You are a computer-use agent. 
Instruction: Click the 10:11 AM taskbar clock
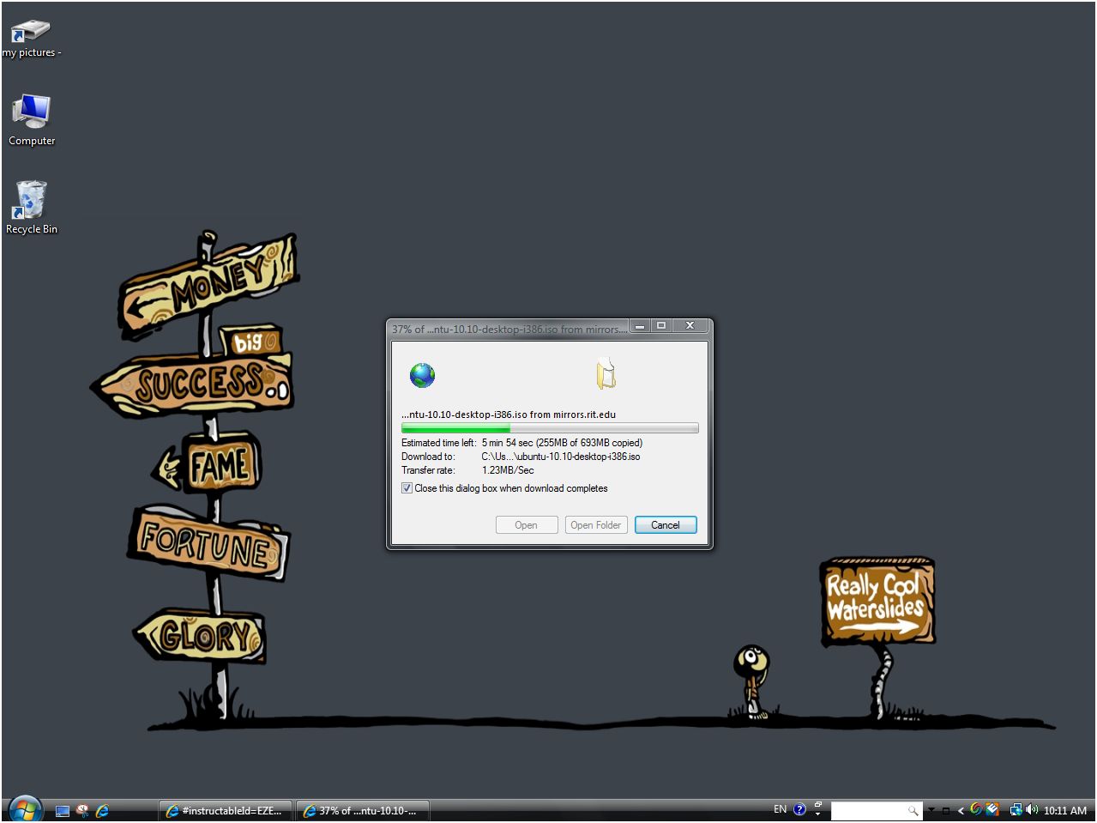1065,810
